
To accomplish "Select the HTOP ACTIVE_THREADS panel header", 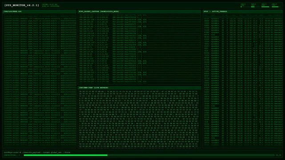I will pos(242,12).
